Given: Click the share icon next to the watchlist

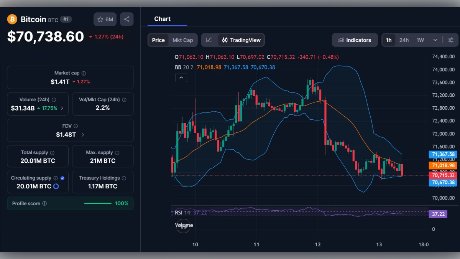Looking at the screenshot, I should click(127, 19).
